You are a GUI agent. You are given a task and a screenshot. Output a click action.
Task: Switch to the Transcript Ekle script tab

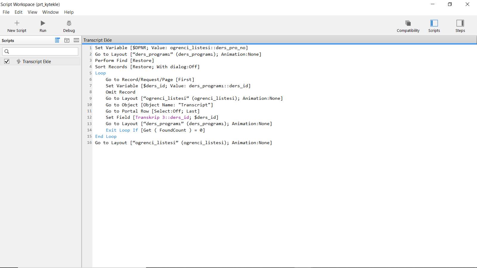tap(98, 40)
